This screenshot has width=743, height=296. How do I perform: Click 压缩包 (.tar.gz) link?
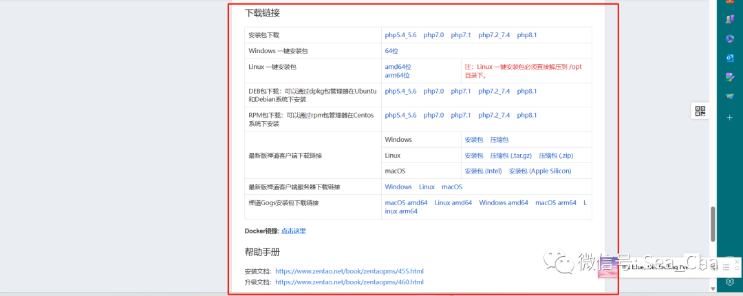pyautogui.click(x=510, y=156)
